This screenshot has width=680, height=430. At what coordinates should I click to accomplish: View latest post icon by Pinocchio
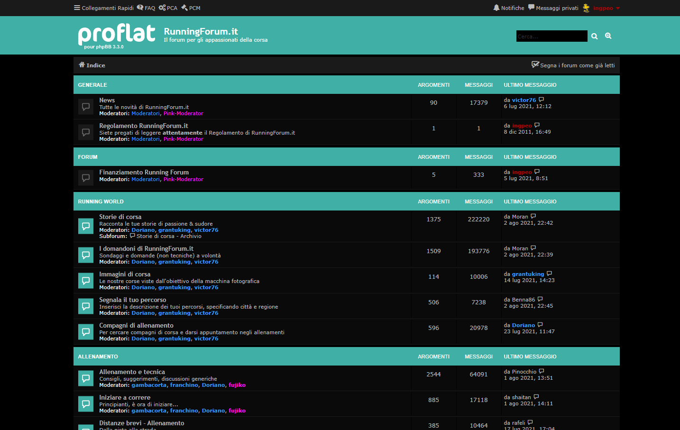pos(542,371)
